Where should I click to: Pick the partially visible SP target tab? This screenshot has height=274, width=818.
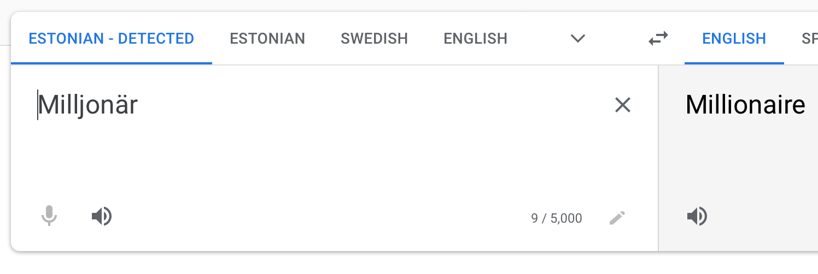[809, 39]
